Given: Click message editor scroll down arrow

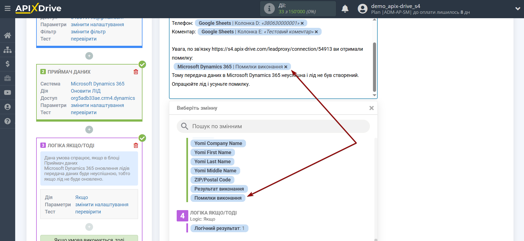Looking at the screenshot, I should [x=374, y=95].
